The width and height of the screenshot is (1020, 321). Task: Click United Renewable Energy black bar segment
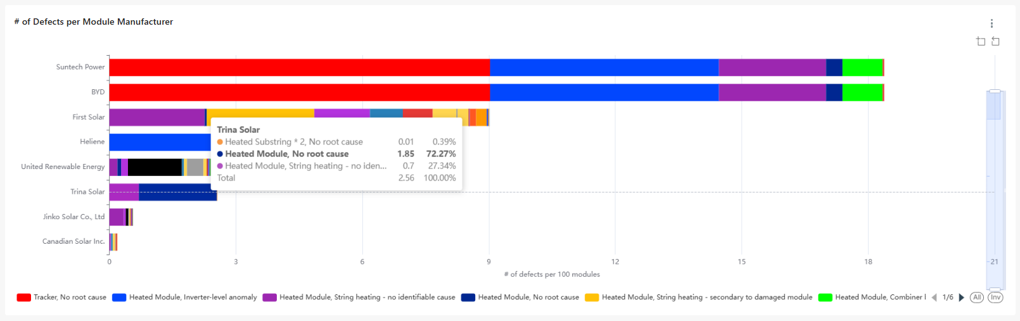[x=155, y=167]
